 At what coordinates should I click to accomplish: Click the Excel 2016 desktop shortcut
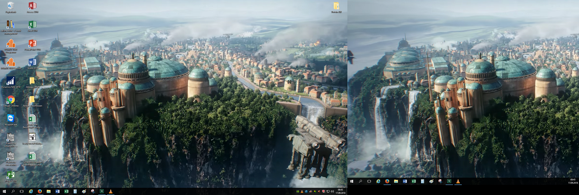pos(32,25)
